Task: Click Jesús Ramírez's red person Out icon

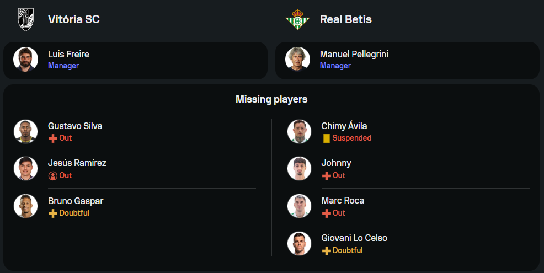Action: (x=53, y=176)
